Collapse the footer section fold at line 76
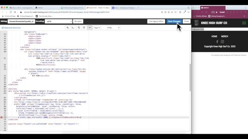Viewport: 248px width, 139px height. (x=7, y=124)
